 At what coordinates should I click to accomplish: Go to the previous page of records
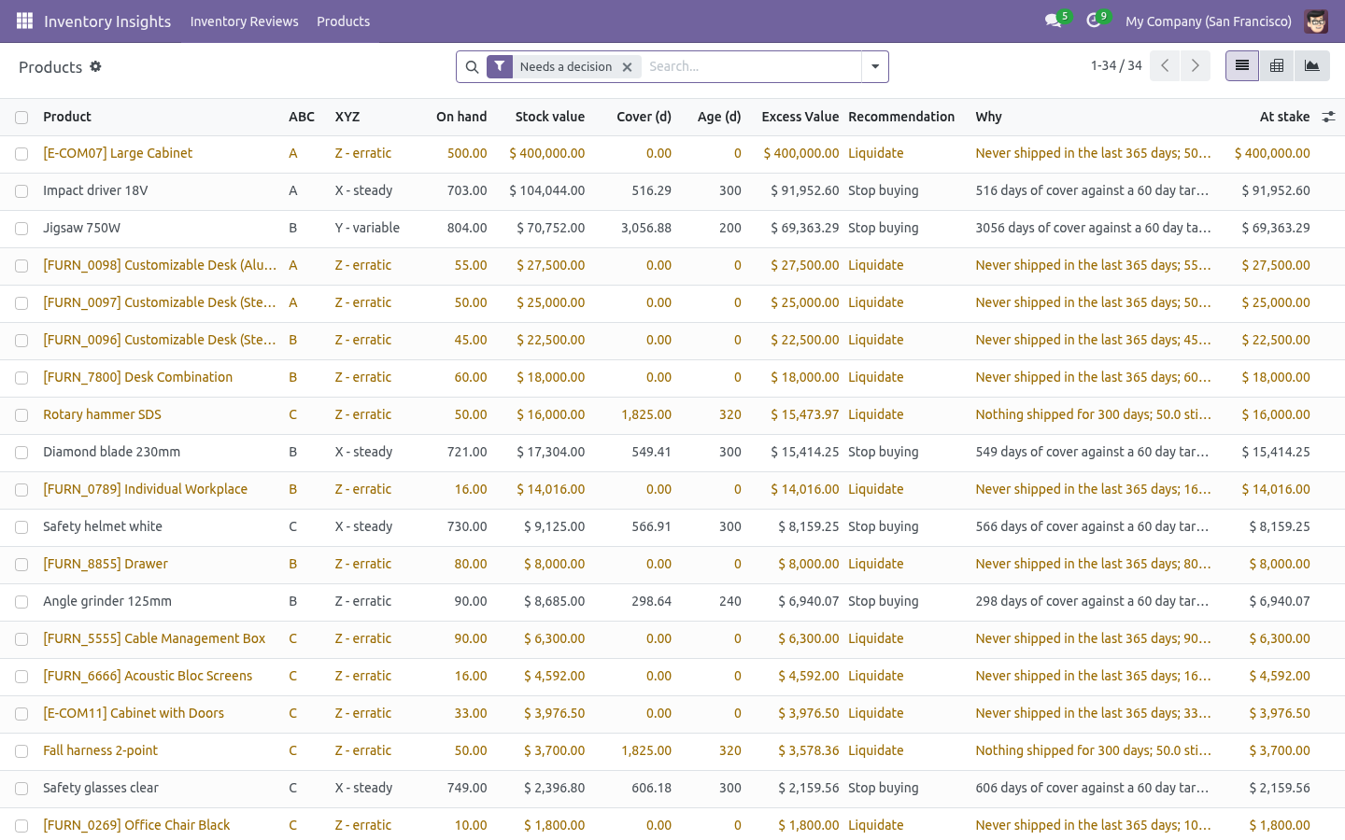click(x=1165, y=65)
